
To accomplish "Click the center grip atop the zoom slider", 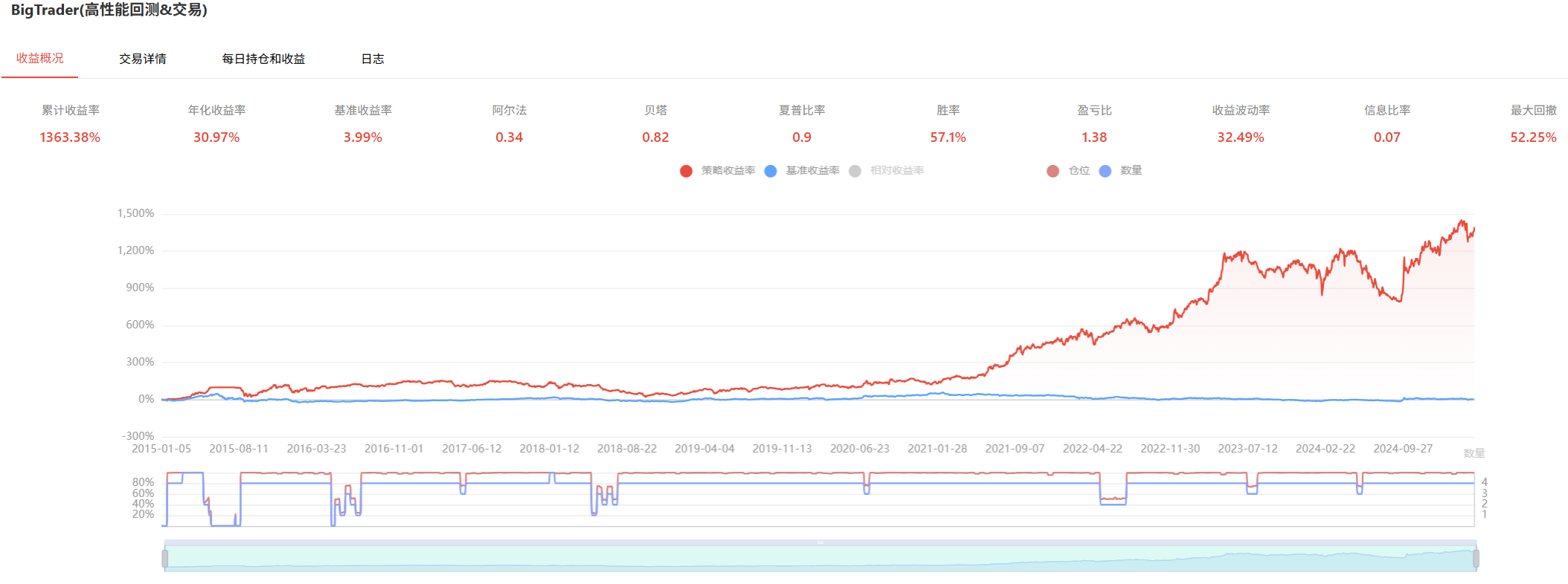I will [820, 542].
